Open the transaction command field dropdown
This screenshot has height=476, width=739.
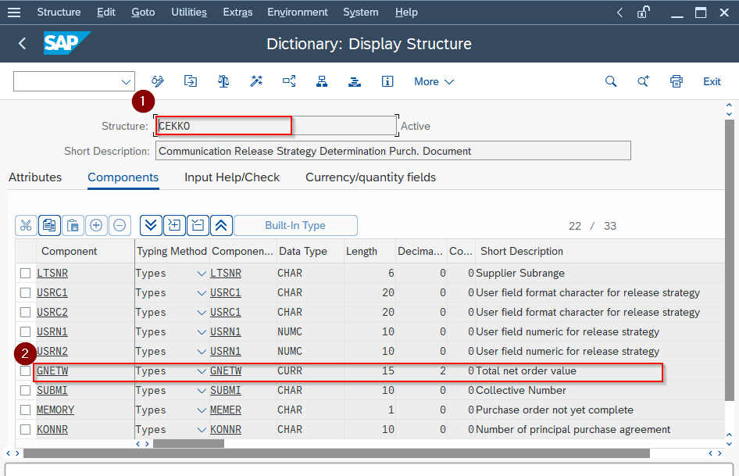[x=125, y=81]
